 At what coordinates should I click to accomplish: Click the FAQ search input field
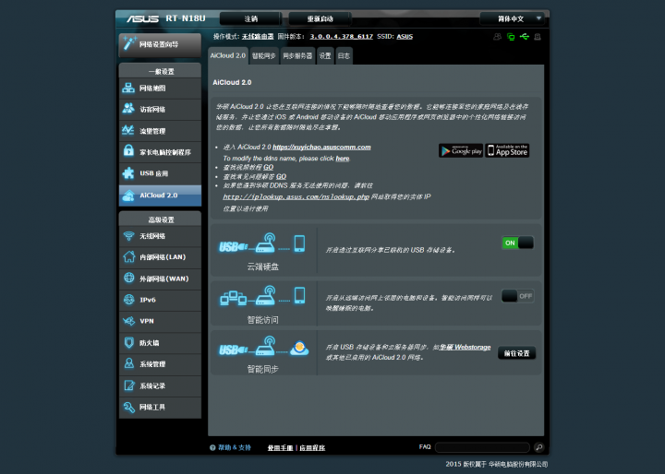[482, 447]
